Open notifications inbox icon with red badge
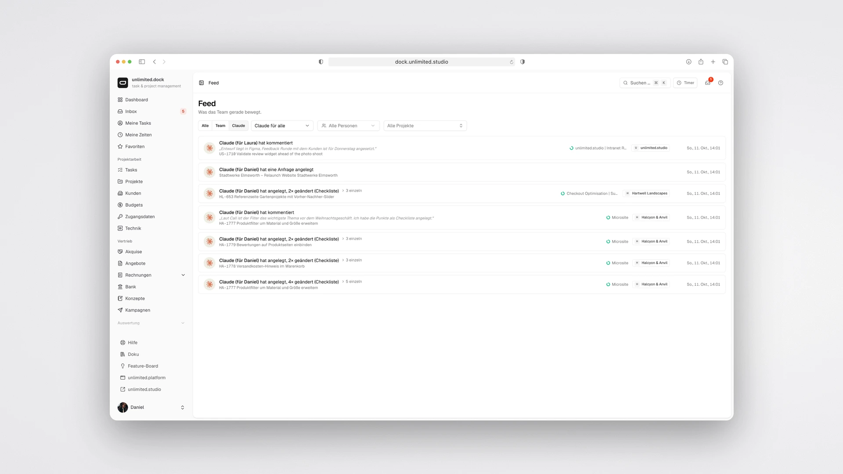The height and width of the screenshot is (474, 843). coord(708,83)
